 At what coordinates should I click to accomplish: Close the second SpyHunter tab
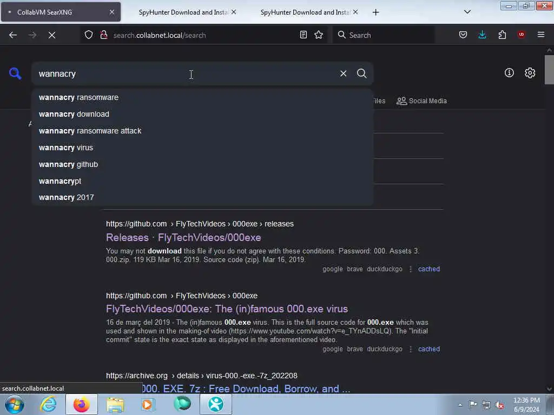(x=355, y=12)
